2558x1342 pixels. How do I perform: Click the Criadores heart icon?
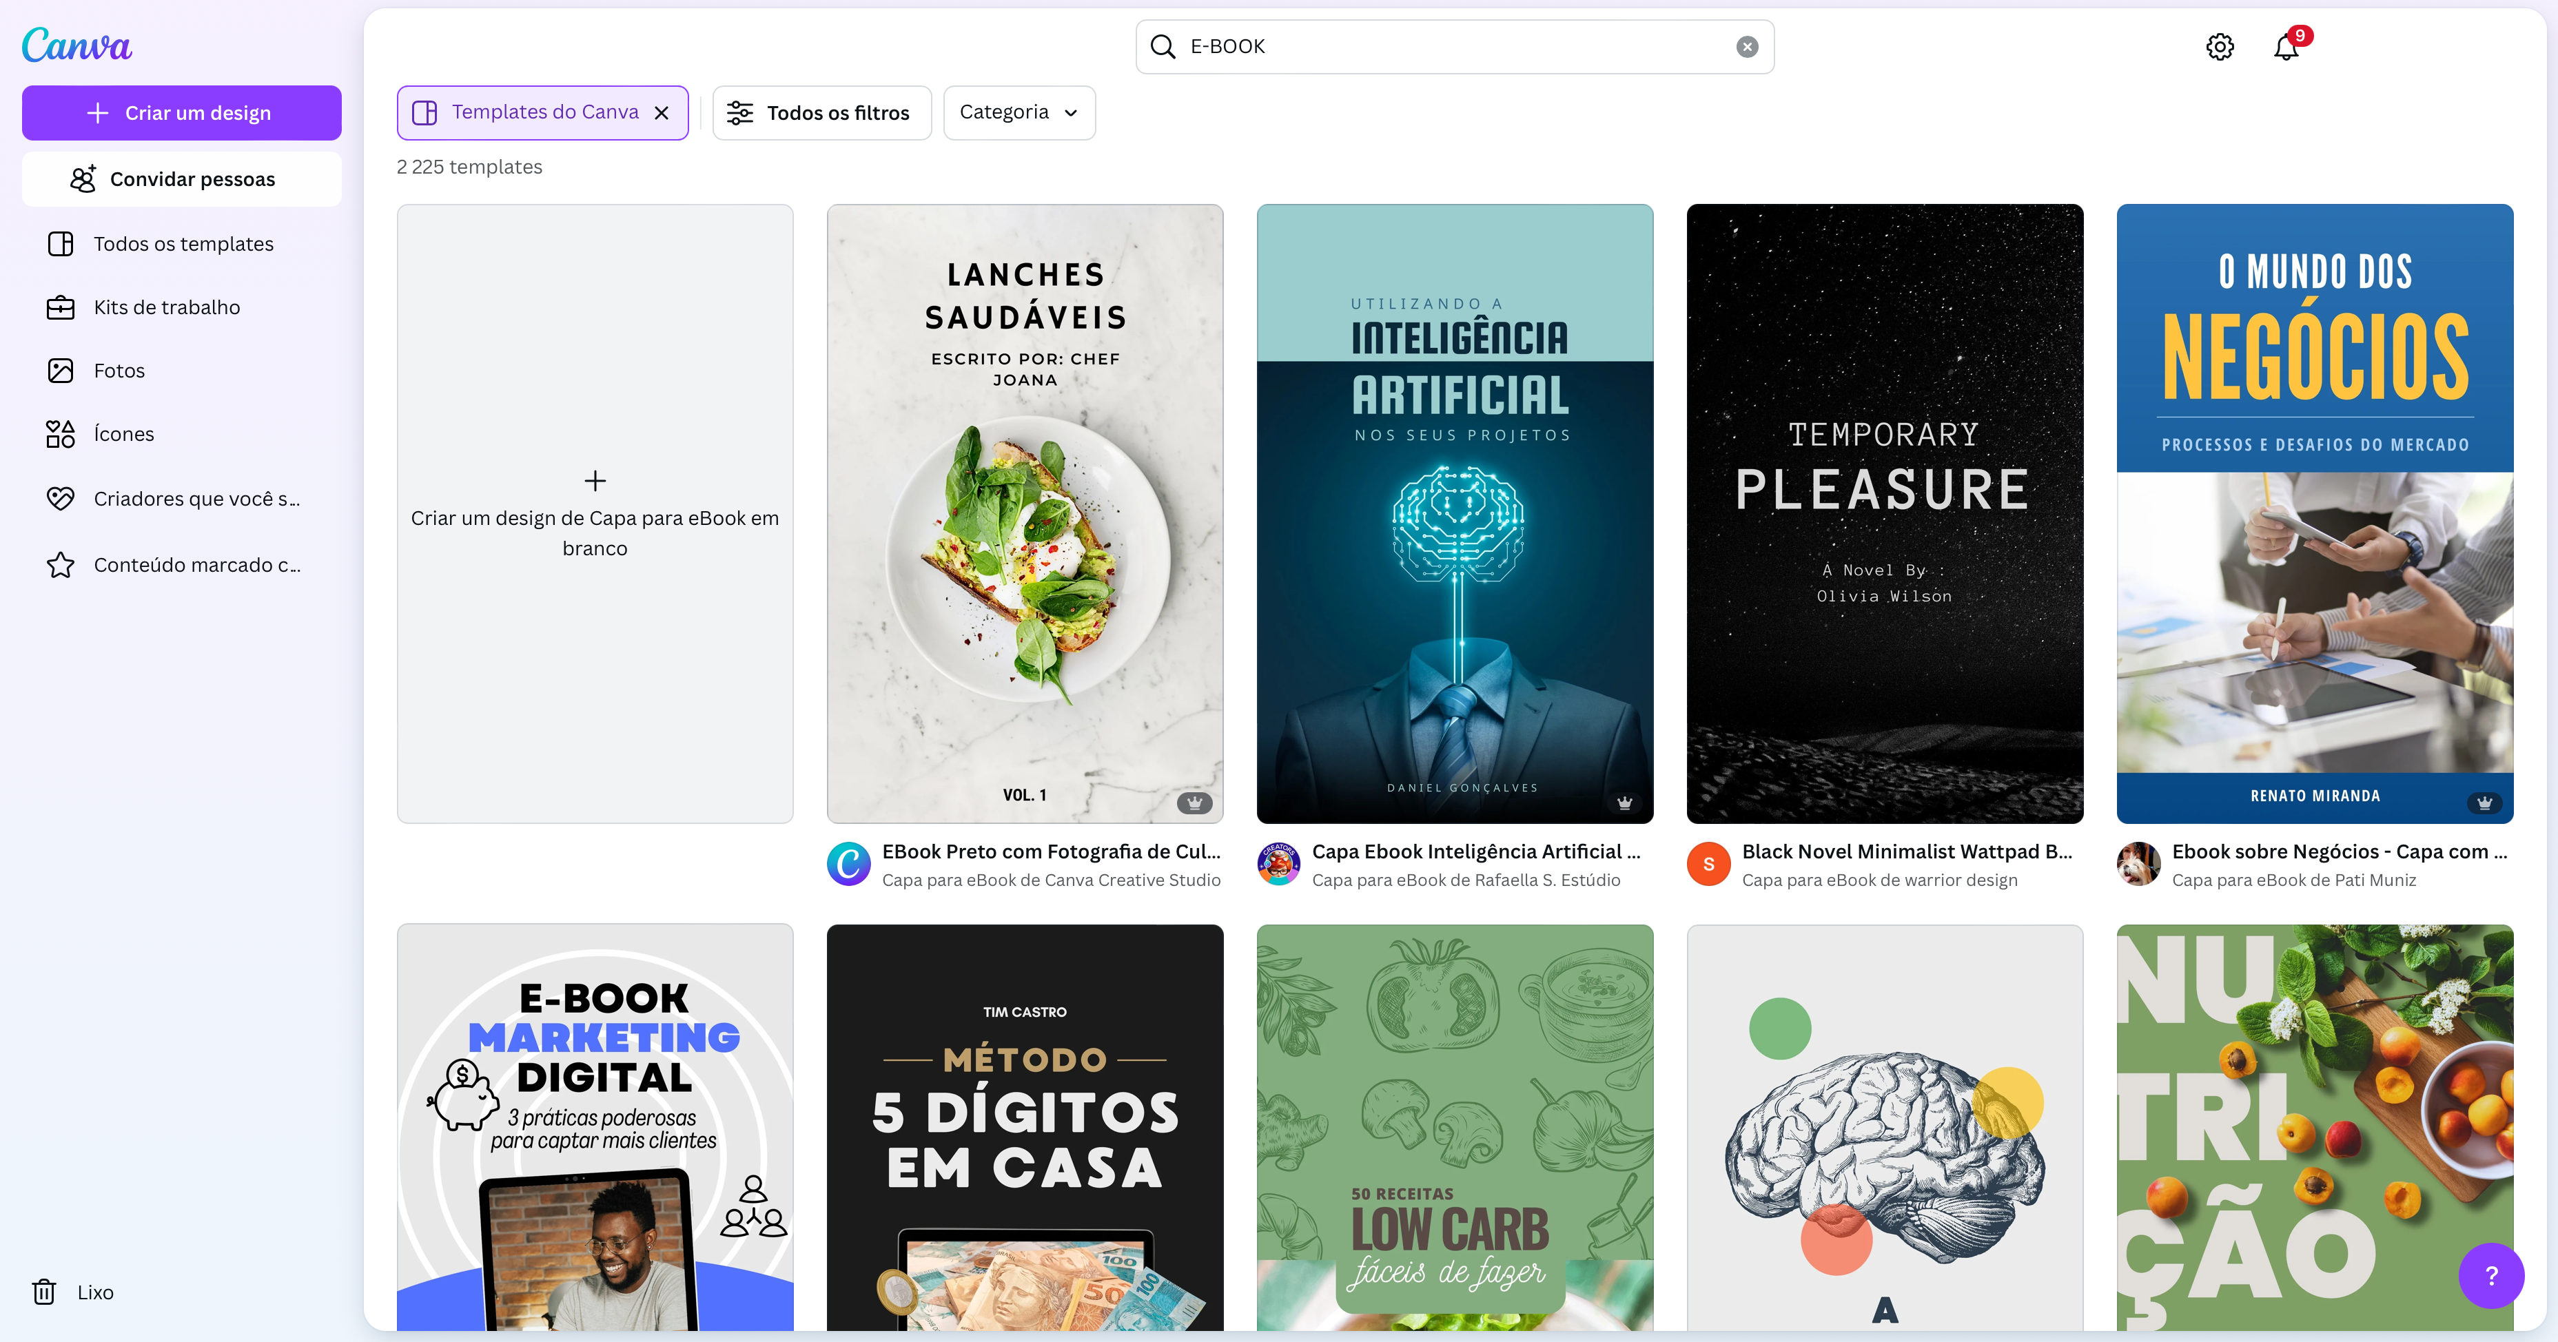point(61,498)
